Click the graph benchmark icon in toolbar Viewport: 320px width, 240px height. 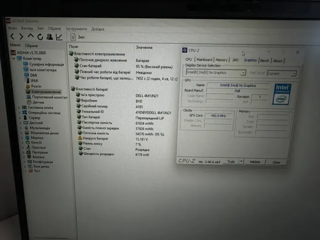[59, 37]
